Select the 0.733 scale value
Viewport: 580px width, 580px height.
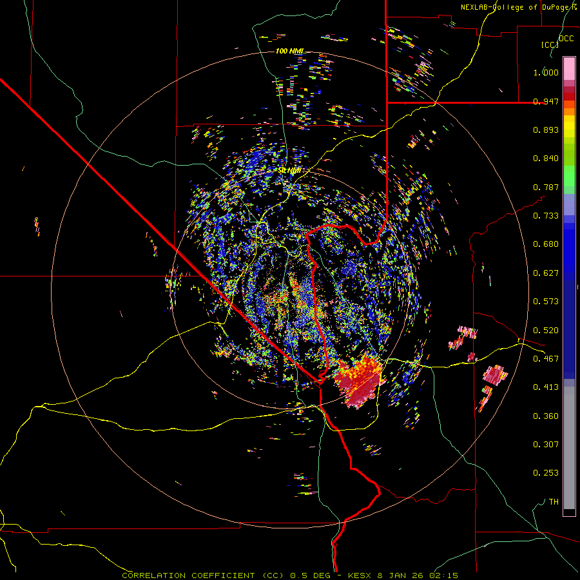[546, 216]
